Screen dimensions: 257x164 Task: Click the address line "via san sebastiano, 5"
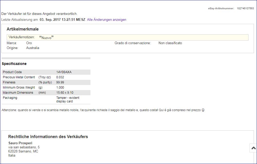point(24,147)
